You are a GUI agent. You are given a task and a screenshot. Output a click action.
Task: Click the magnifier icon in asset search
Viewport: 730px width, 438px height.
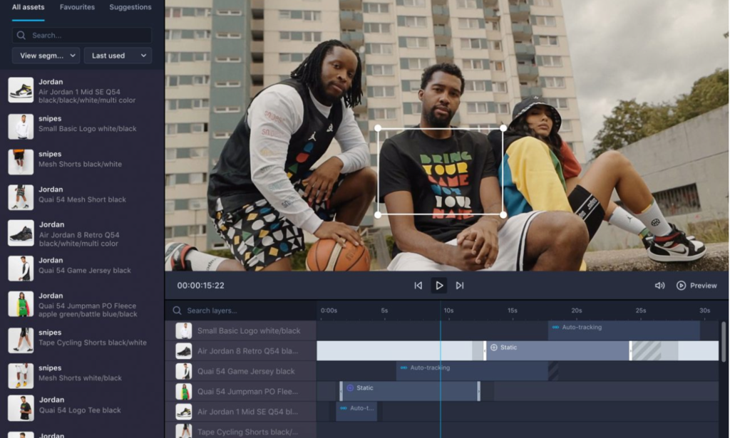tap(21, 36)
